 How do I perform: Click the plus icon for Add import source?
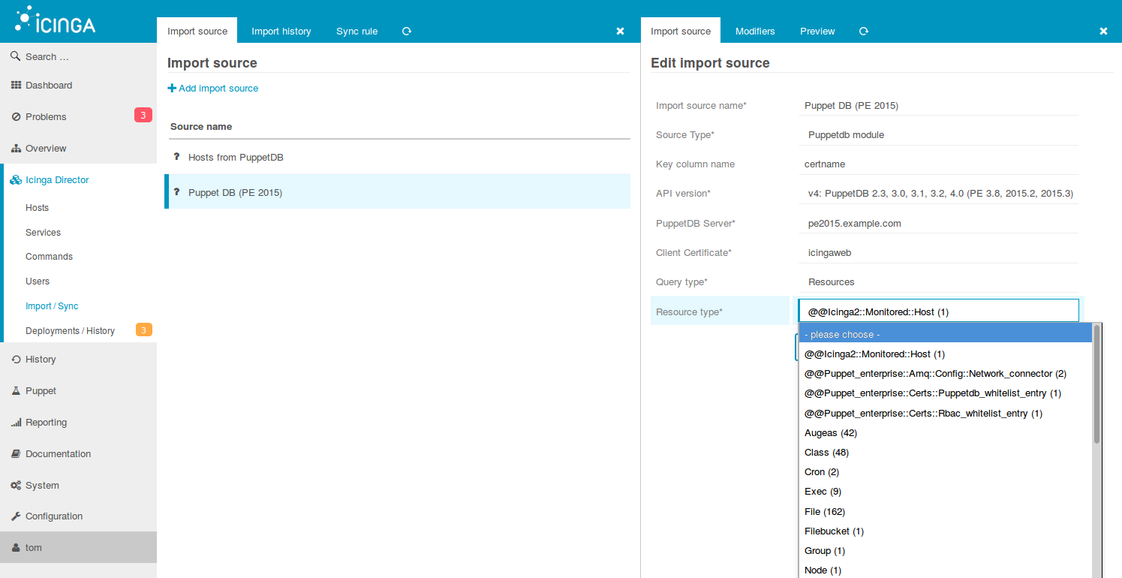pos(172,88)
